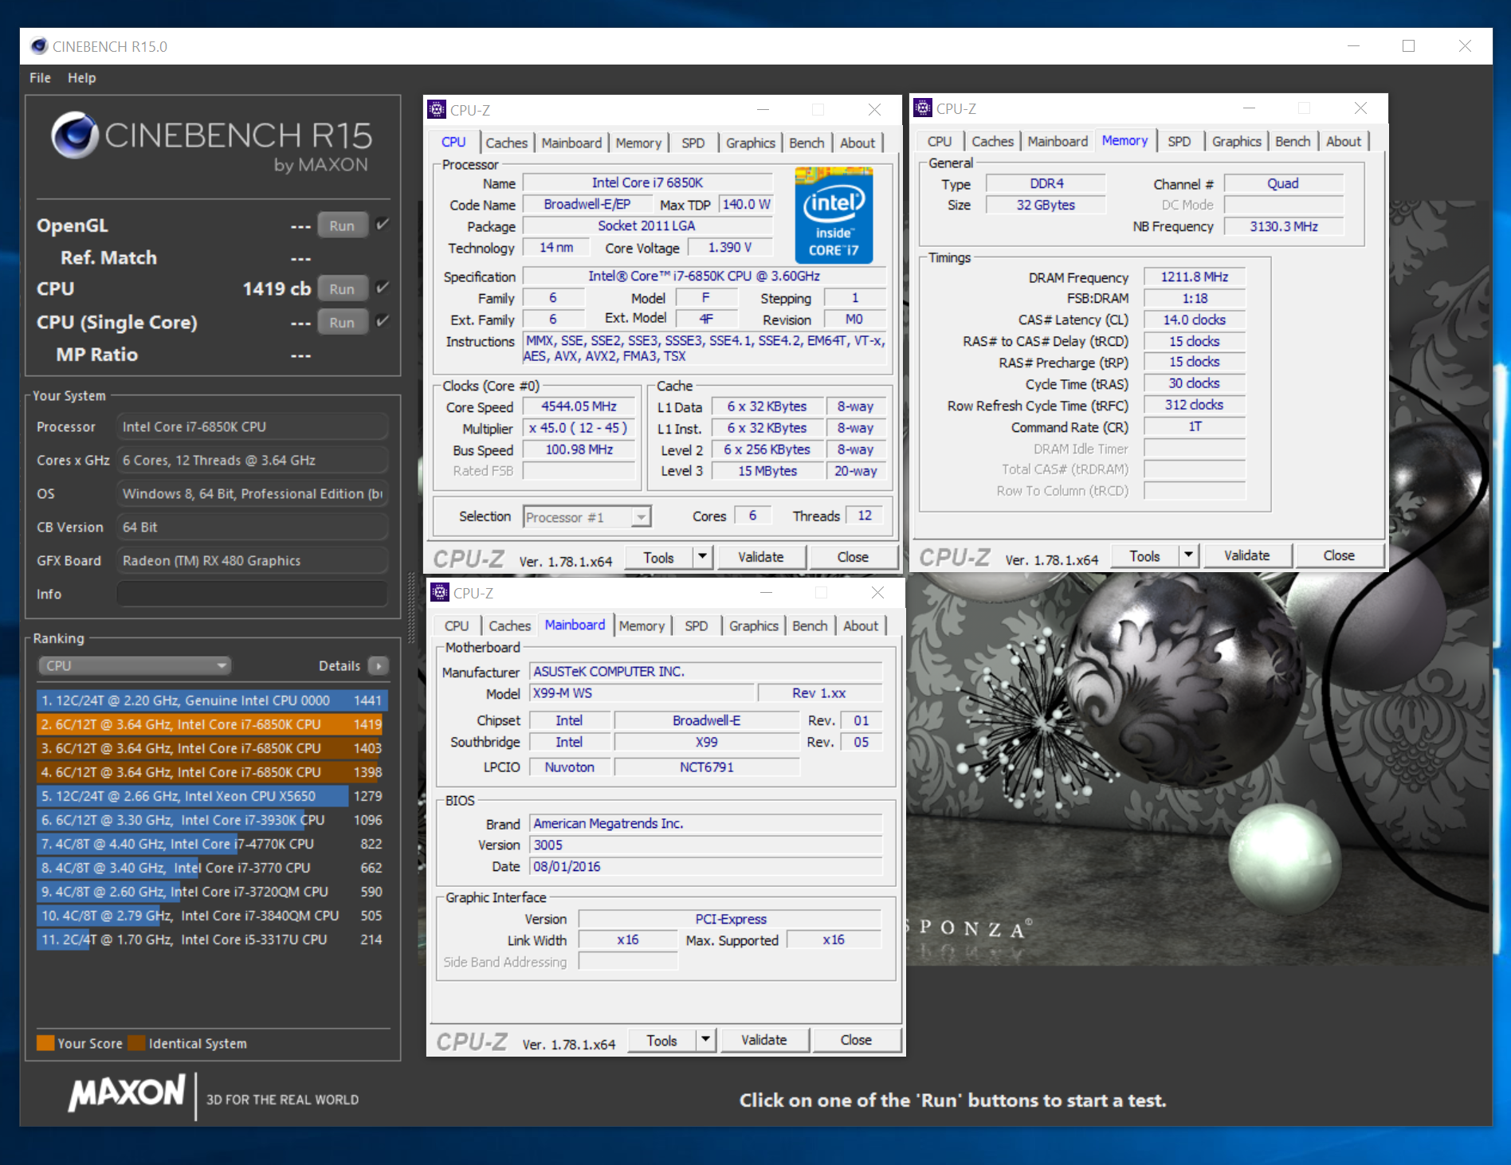This screenshot has width=1511, height=1165.
Task: Click the Cinebench app icon in title bar
Action: click(39, 46)
